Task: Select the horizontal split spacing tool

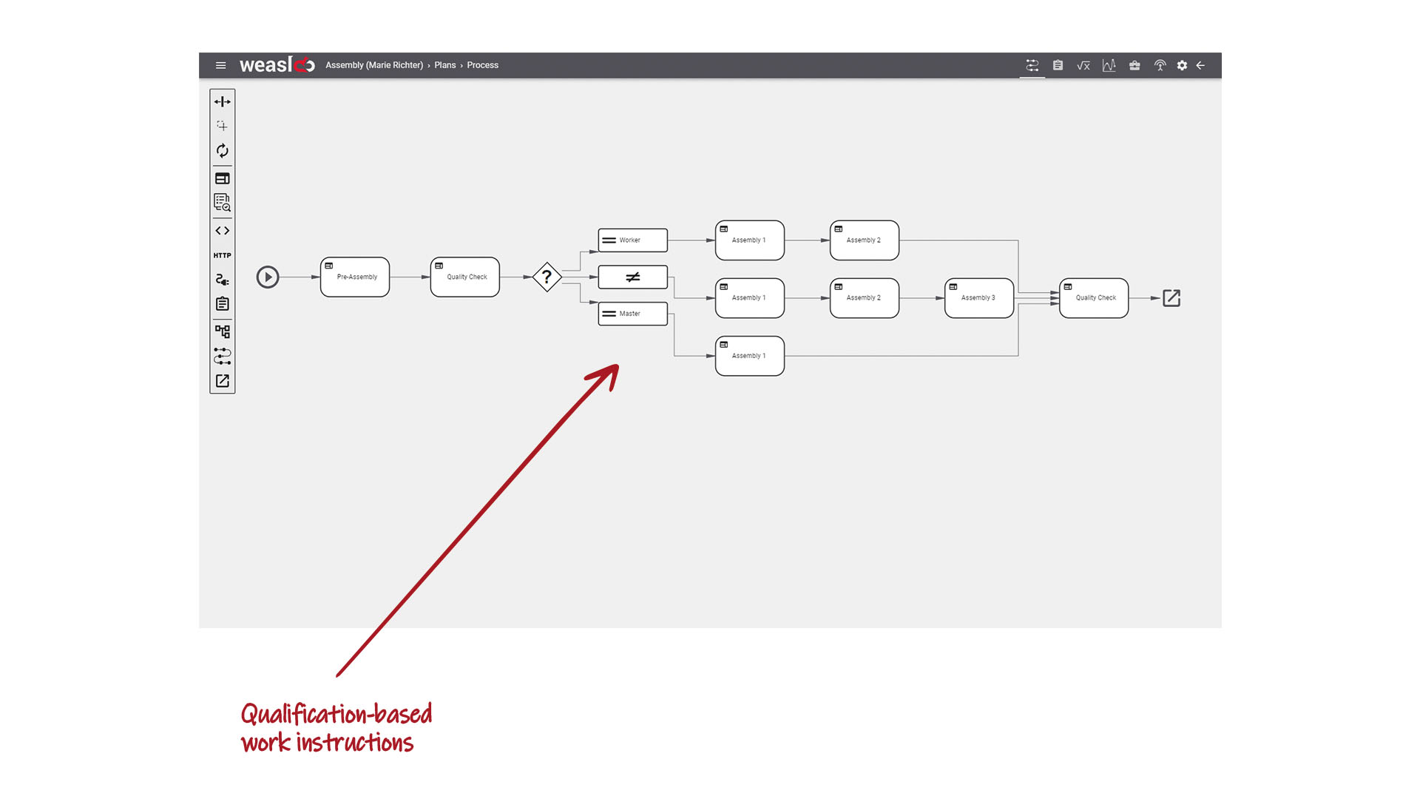Action: click(222, 101)
